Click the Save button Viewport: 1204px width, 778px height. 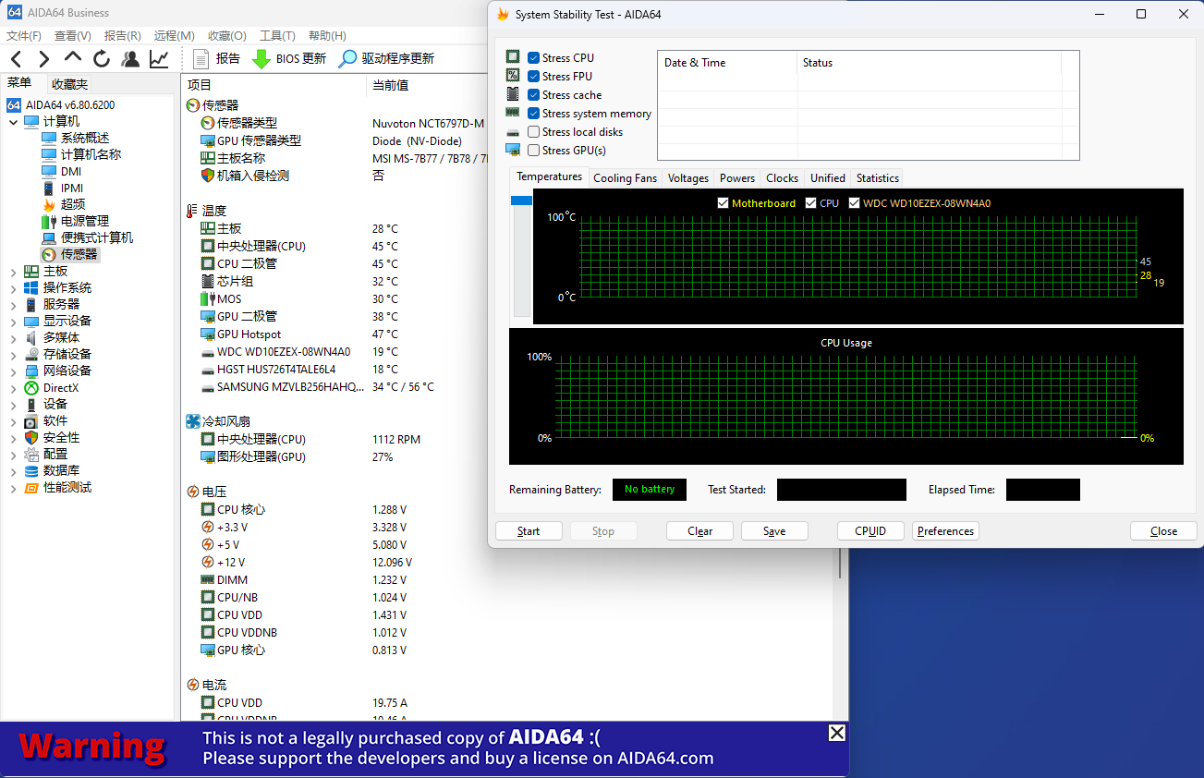tap(774, 531)
